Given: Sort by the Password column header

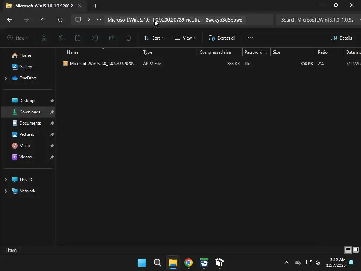Looking at the screenshot, I should (x=256, y=52).
